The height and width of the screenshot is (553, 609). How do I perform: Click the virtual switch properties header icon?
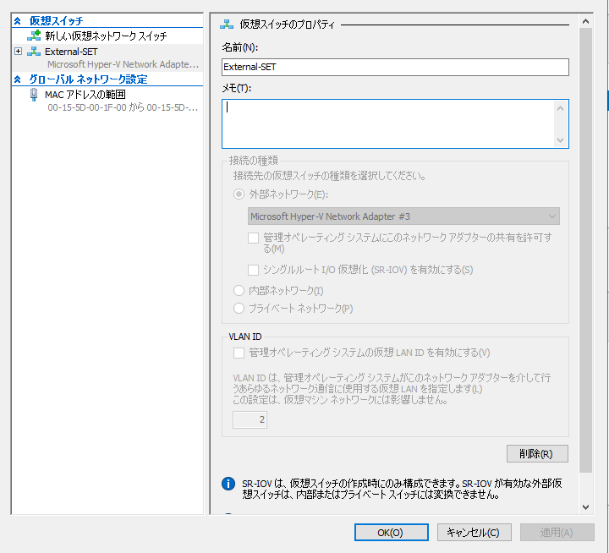click(x=226, y=25)
